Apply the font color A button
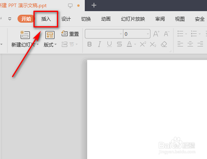The width and height of the screenshot is (207, 159). point(129,44)
